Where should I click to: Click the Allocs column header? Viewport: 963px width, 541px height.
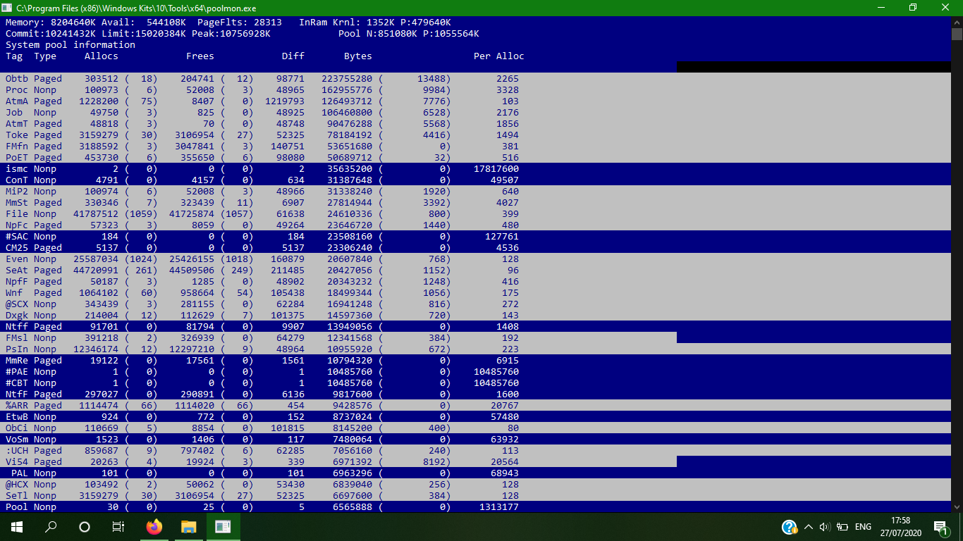pyautogui.click(x=102, y=56)
